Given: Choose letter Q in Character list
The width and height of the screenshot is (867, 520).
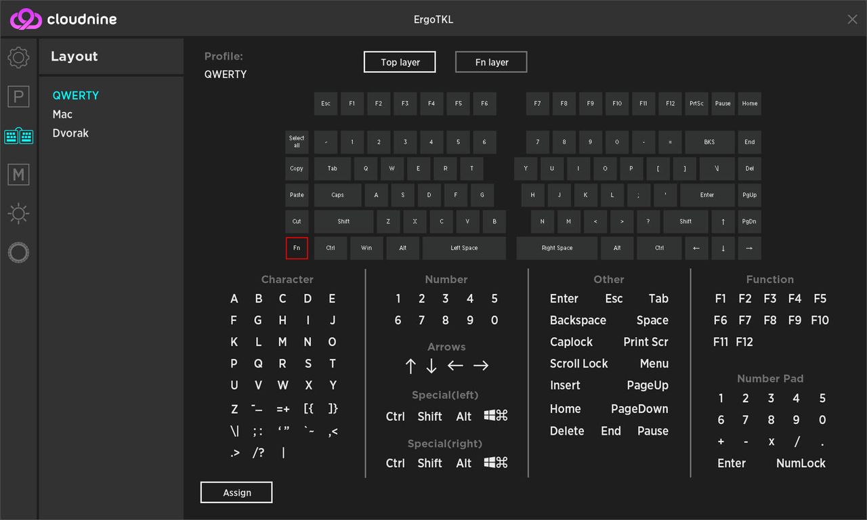Looking at the screenshot, I should 258,364.
